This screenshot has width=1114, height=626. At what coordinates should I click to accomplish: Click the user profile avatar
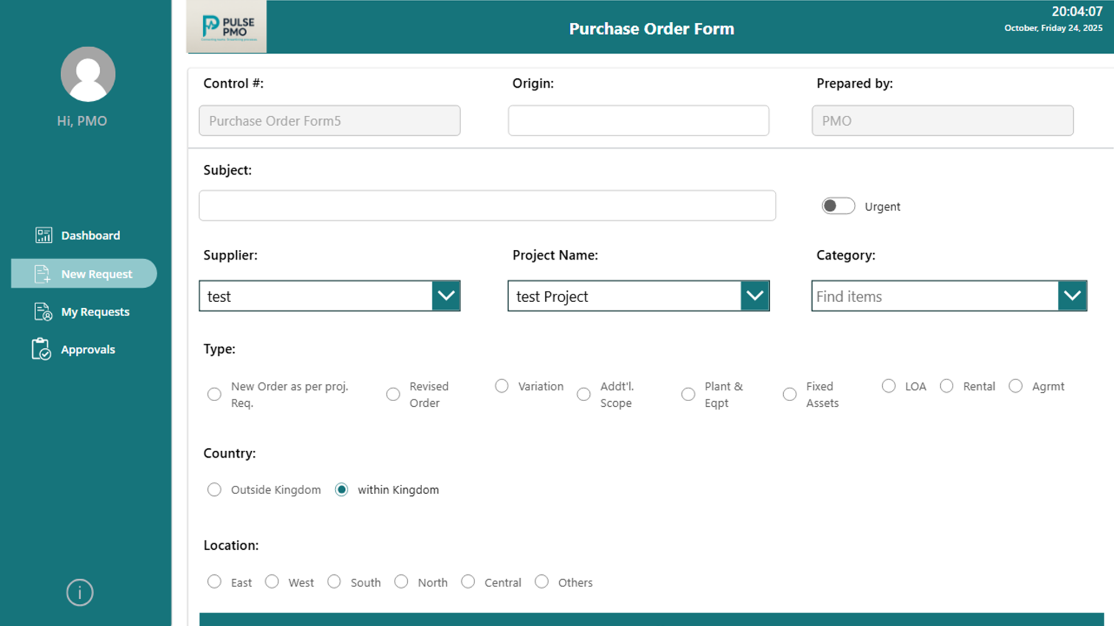point(88,74)
